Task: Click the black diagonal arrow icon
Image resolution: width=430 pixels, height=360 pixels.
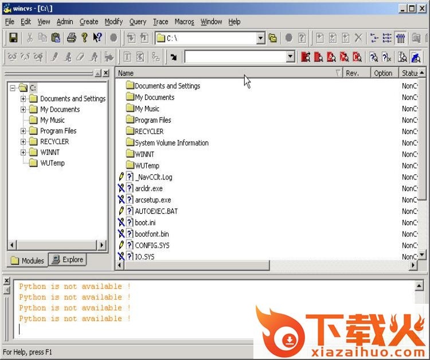Action: tap(173, 57)
